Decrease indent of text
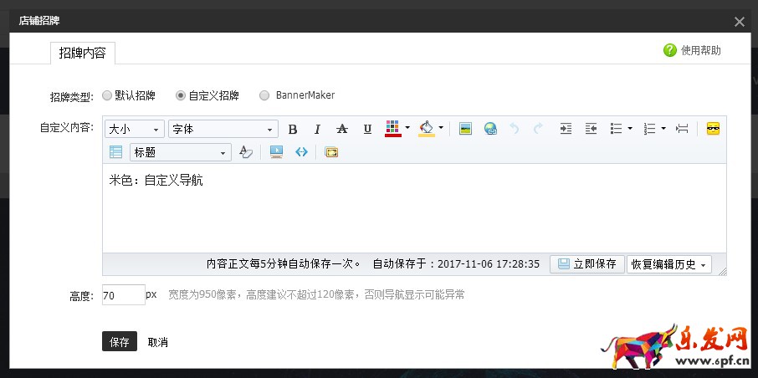The image size is (758, 378). pos(591,129)
